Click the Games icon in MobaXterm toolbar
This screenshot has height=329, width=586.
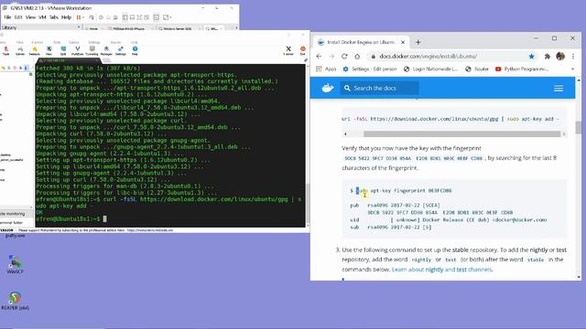coord(20,51)
